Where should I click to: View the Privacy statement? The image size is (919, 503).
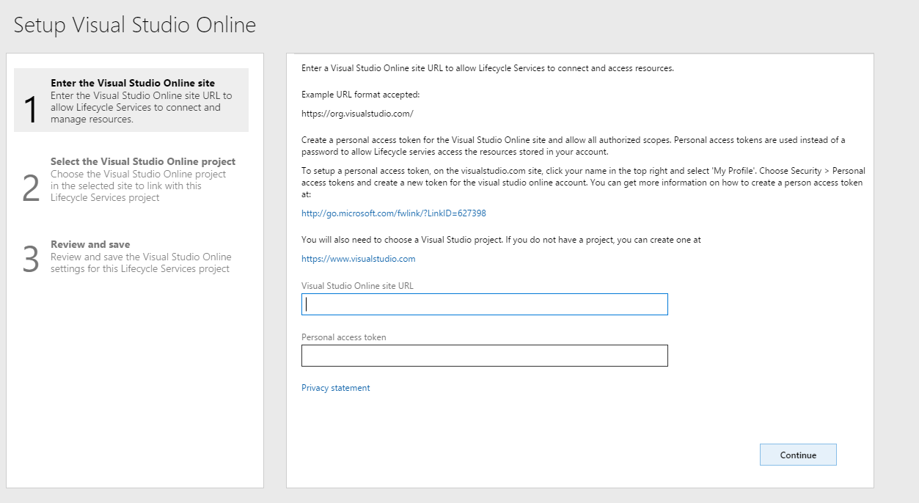(x=335, y=387)
